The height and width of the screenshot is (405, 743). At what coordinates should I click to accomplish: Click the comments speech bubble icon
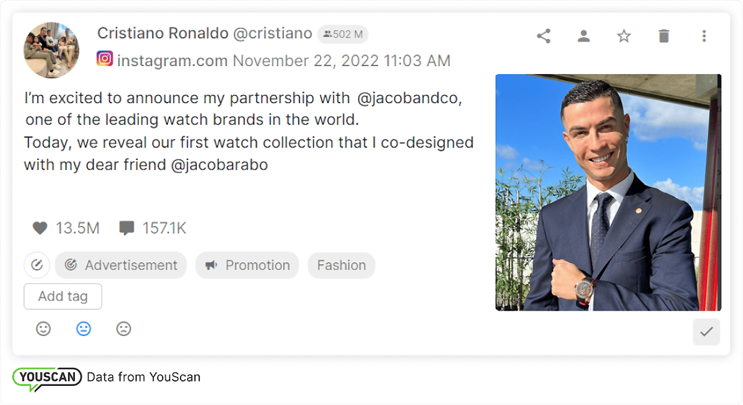click(x=126, y=228)
